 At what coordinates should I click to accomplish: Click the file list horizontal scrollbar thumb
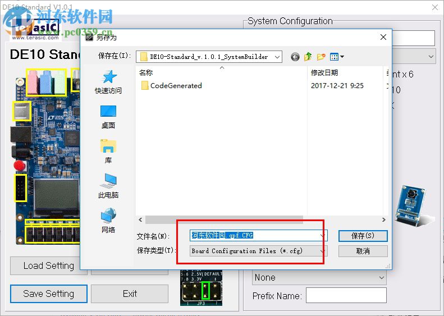coord(224,219)
